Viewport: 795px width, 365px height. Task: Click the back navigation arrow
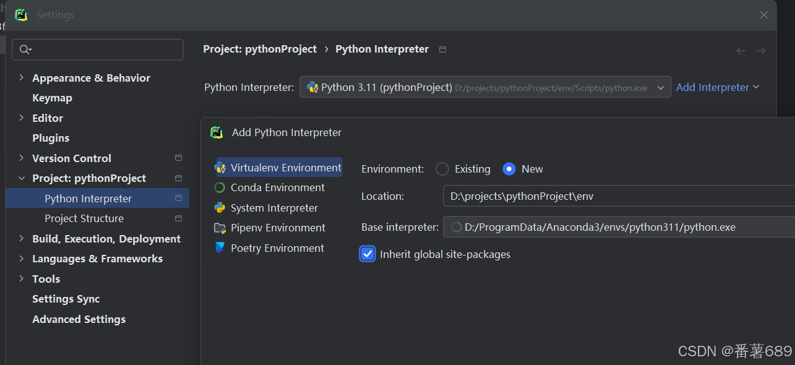click(741, 51)
